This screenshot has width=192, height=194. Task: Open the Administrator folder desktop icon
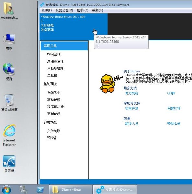9,11
